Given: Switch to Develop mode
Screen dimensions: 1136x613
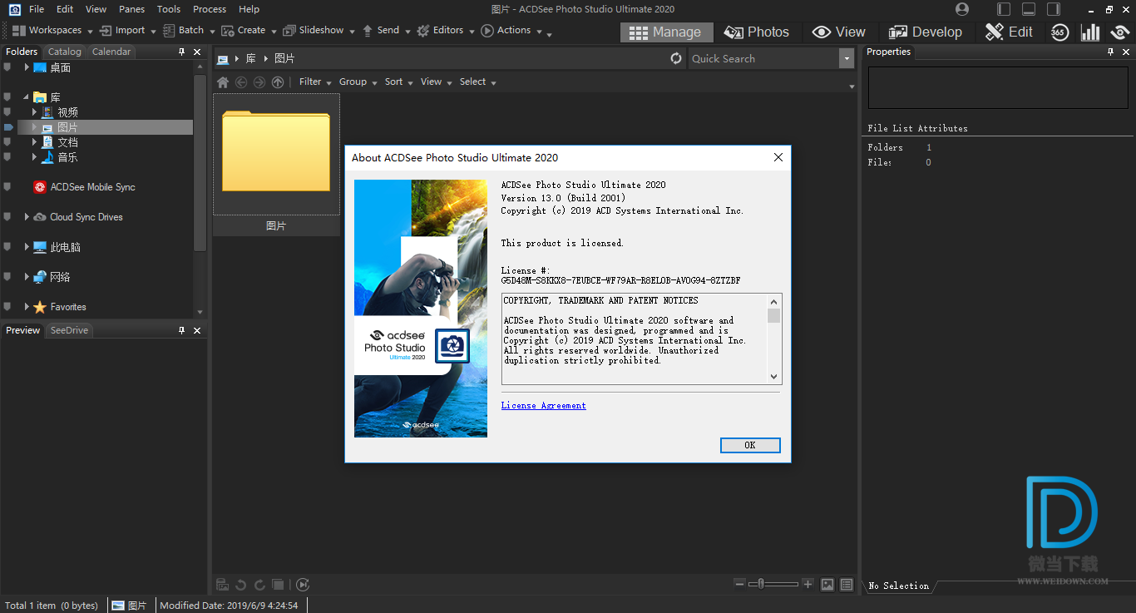Looking at the screenshot, I should tap(925, 32).
